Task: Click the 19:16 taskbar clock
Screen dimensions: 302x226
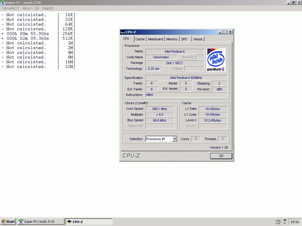Action: point(295,222)
